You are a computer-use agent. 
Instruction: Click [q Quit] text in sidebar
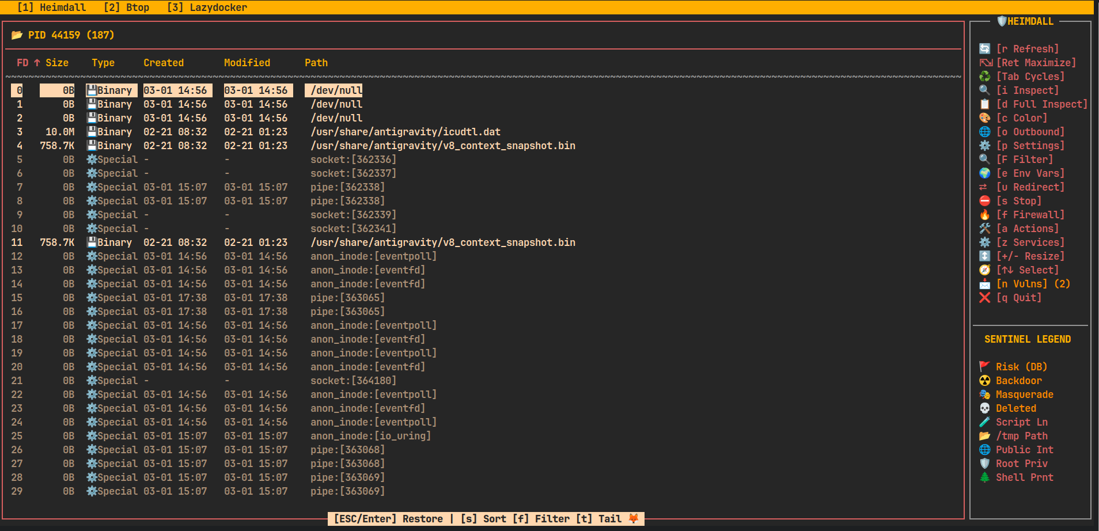1019,298
